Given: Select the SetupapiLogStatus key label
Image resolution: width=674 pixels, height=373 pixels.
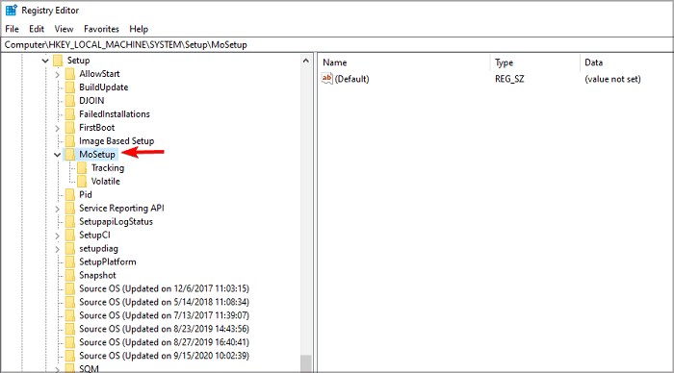Looking at the screenshot, I should coord(116,221).
